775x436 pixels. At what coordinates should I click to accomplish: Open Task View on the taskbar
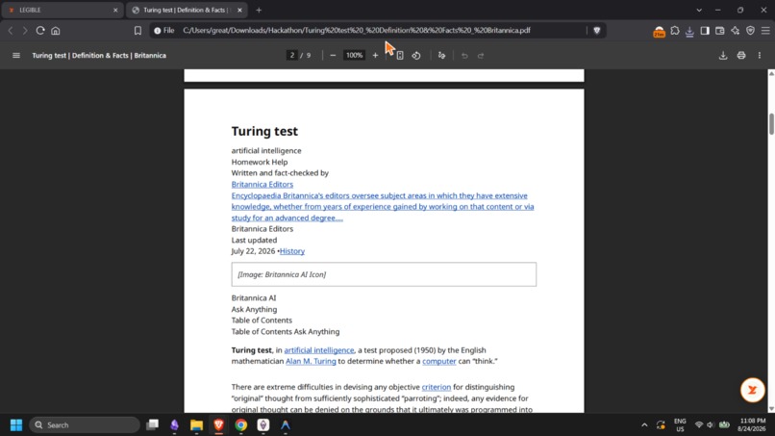153,424
